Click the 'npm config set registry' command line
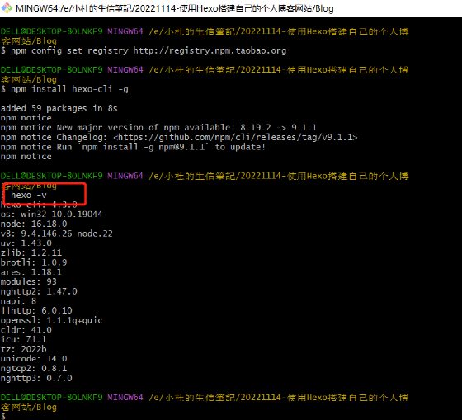The width and height of the screenshot is (462, 420). click(144, 50)
